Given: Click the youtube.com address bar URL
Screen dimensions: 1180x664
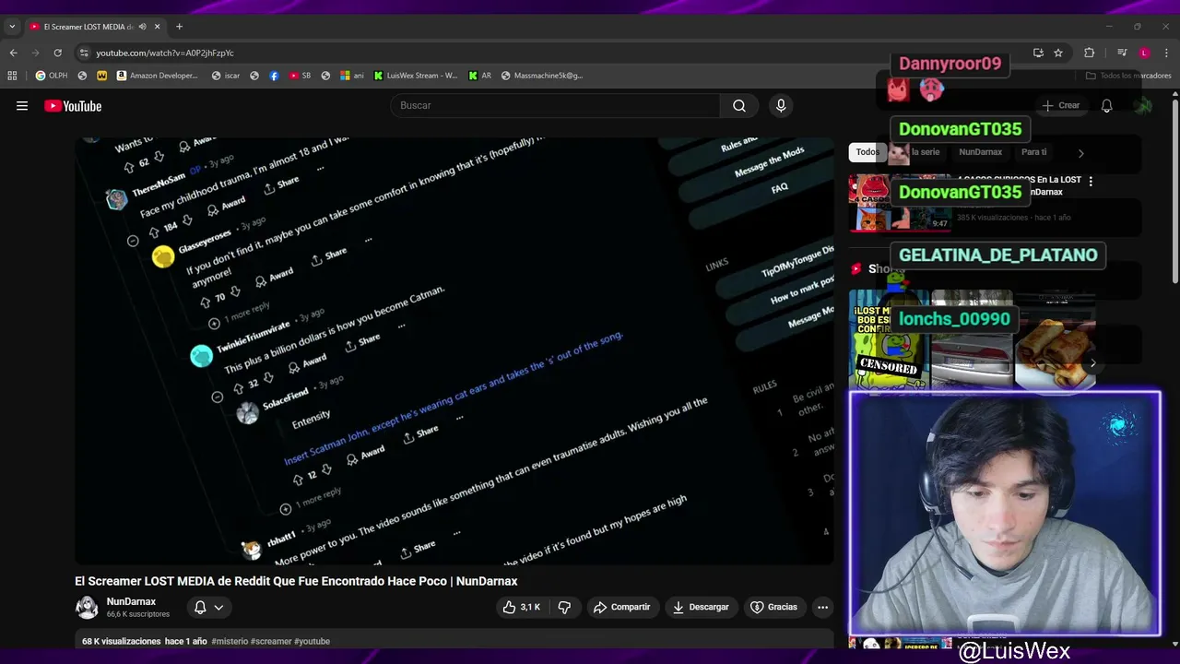Looking at the screenshot, I should pyautogui.click(x=165, y=53).
